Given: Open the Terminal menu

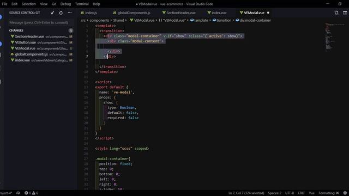Looking at the screenshot, I should click(x=82, y=4).
